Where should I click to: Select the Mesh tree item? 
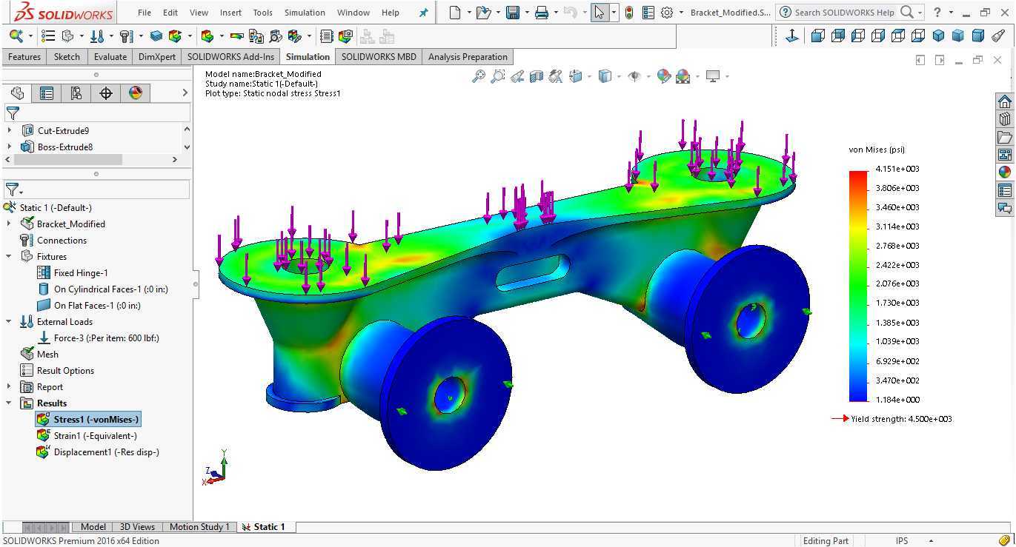39,355
